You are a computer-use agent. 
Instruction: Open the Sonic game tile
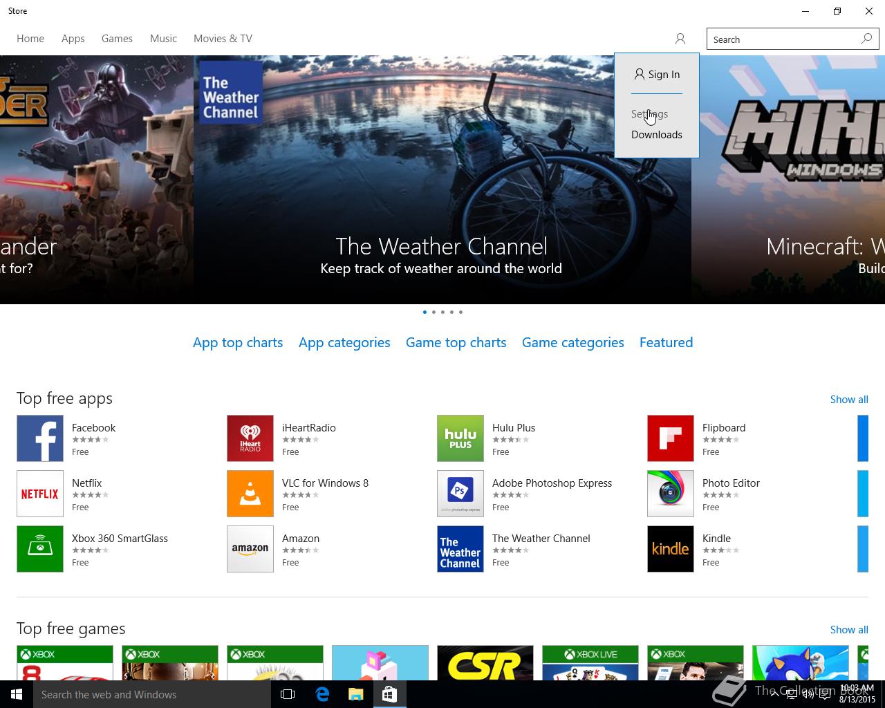point(801,663)
